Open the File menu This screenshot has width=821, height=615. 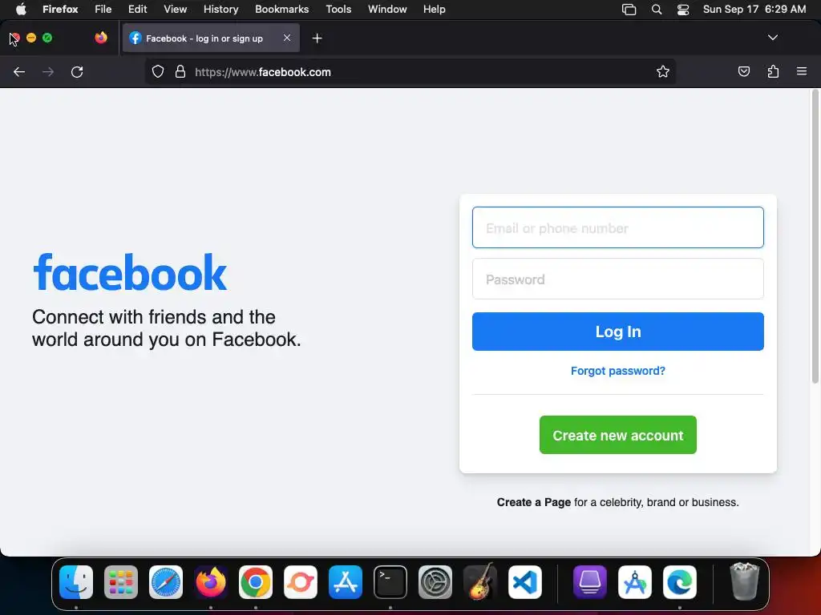[x=103, y=10]
